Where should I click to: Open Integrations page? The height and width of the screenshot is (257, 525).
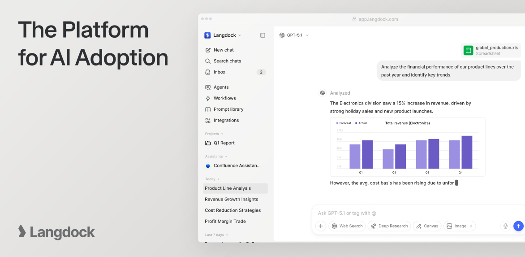point(235,120)
